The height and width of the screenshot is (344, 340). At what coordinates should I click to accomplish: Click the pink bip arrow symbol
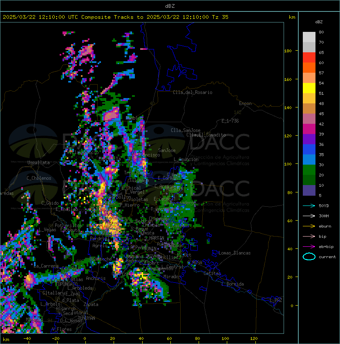[309, 236]
